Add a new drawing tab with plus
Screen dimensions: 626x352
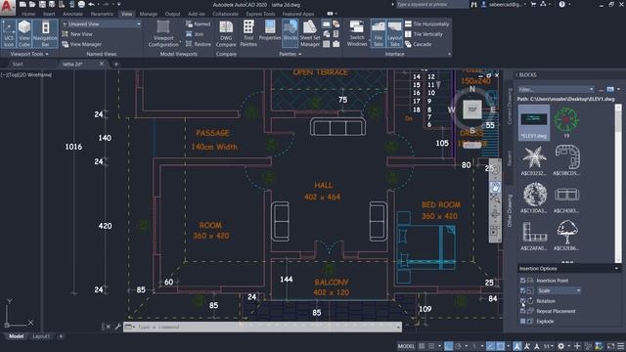point(116,64)
